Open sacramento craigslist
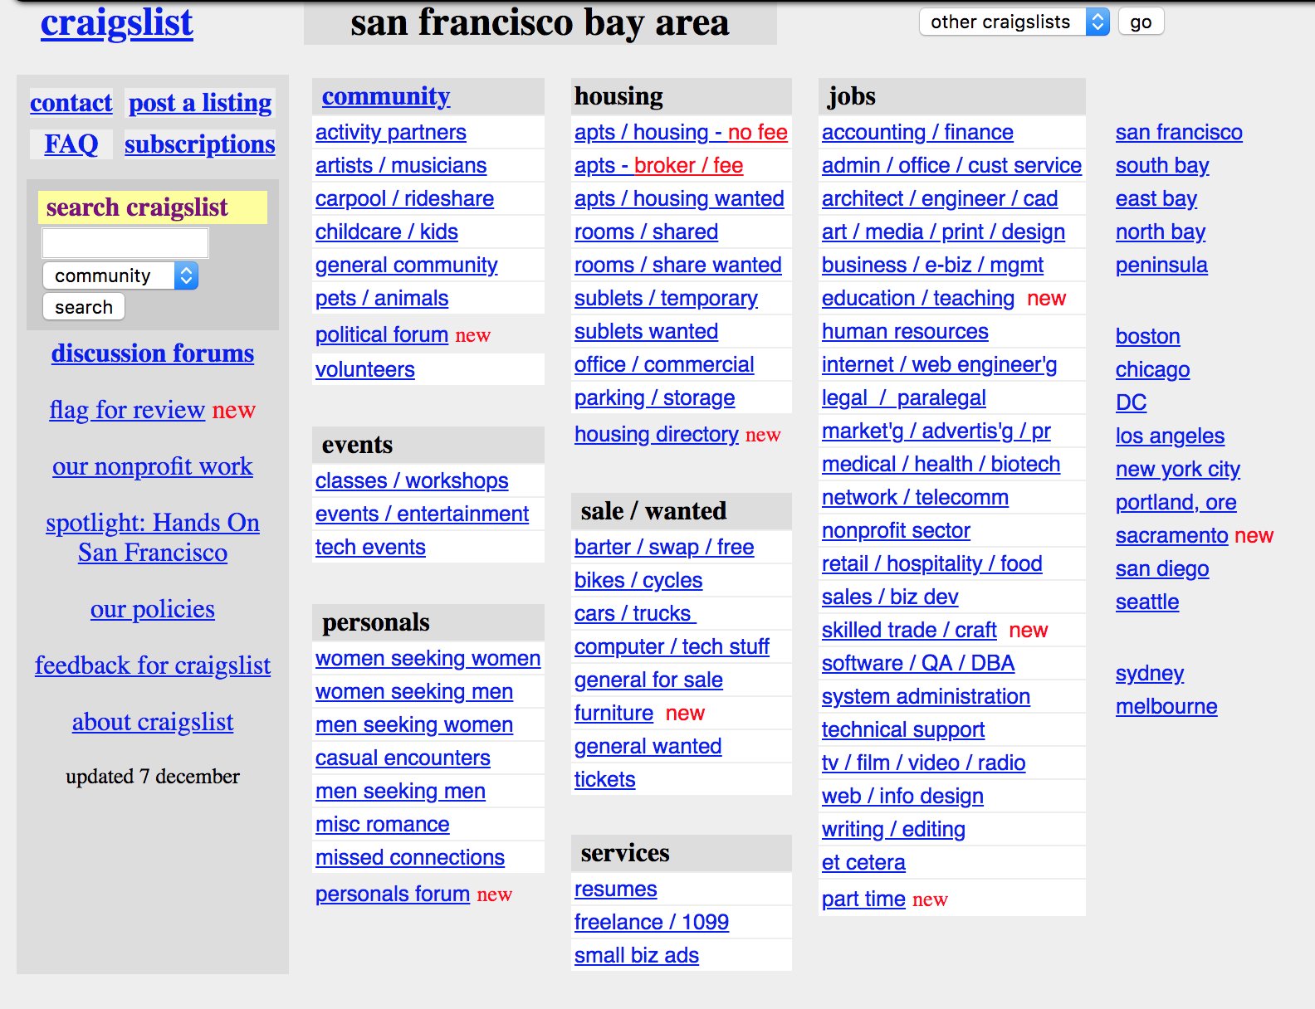Image resolution: width=1315 pixels, height=1009 pixels. coord(1171,535)
